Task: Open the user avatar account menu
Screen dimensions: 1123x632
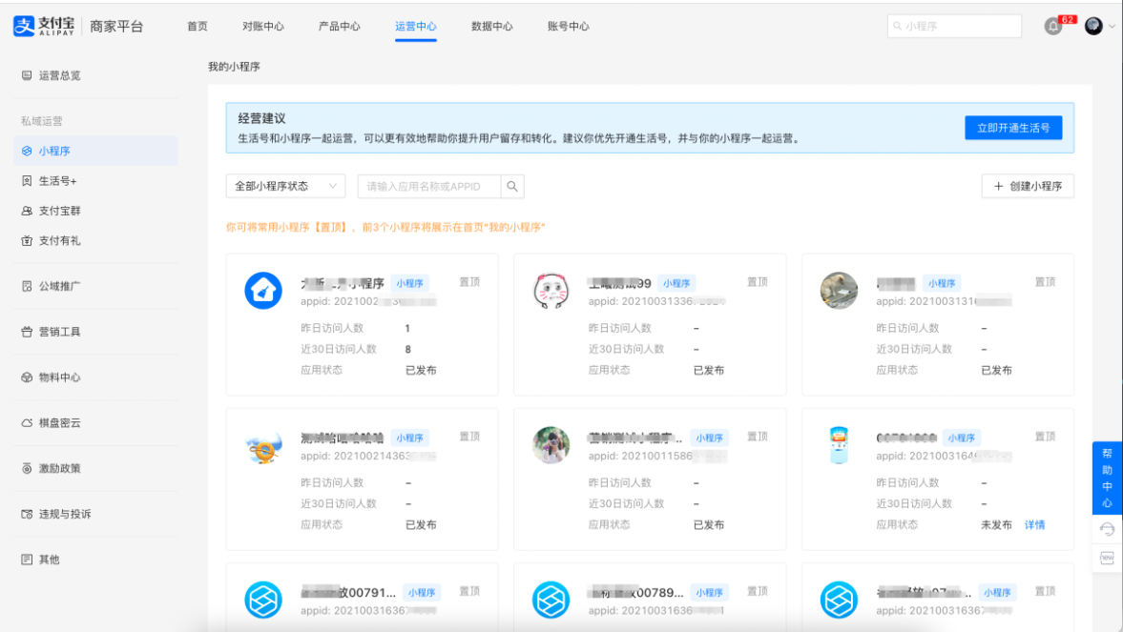Action: [x=1092, y=27]
